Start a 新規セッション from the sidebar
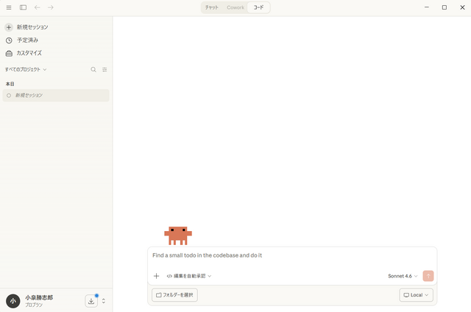471x312 pixels. click(x=32, y=27)
